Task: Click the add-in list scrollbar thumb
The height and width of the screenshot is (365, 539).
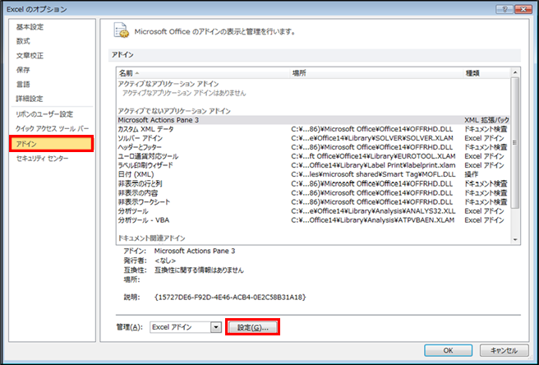Action: [x=515, y=143]
